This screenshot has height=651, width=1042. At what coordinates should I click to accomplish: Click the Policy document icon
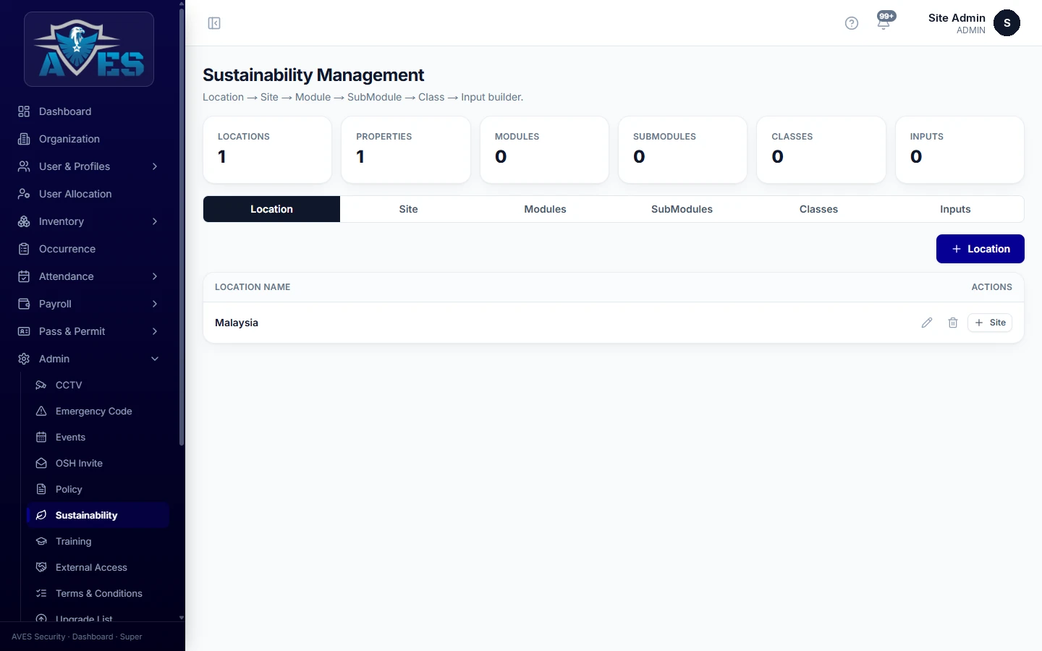point(41,489)
